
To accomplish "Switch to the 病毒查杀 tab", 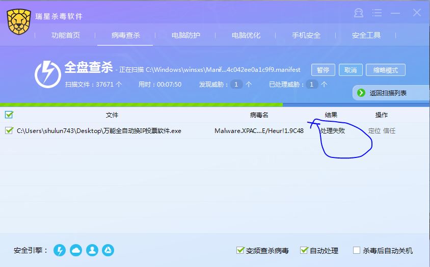I will click(126, 35).
